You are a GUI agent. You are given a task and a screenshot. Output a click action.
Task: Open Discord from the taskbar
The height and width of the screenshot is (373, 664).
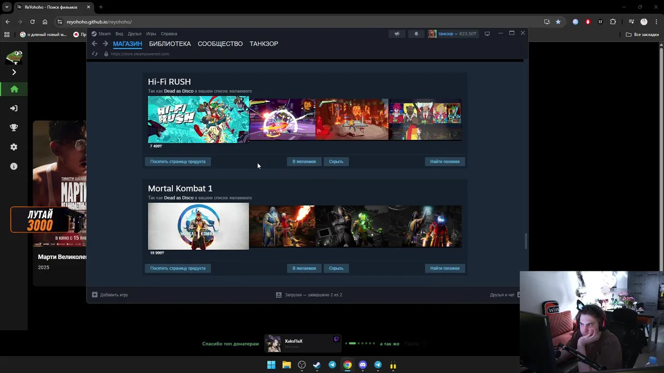coord(363,365)
